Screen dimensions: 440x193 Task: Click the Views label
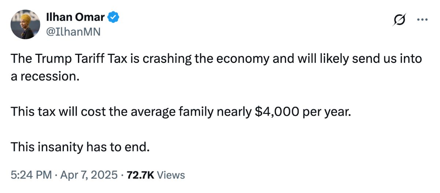tap(171, 175)
